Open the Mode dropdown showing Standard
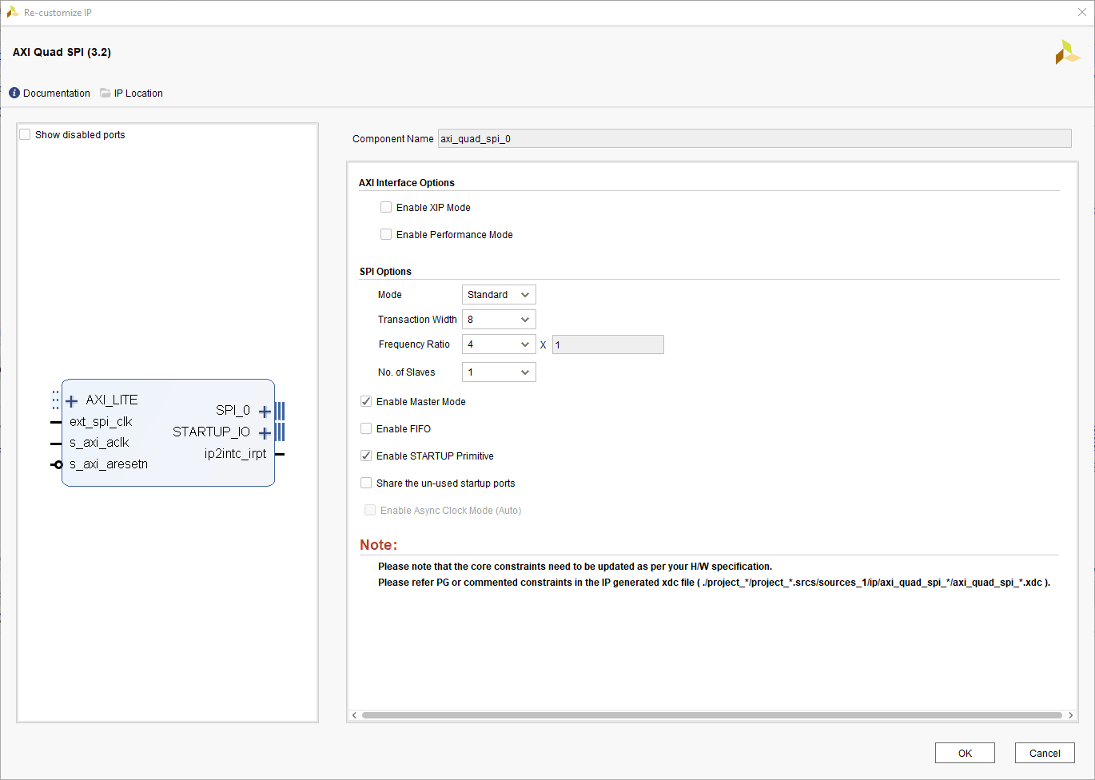1095x780 pixels. click(x=499, y=295)
